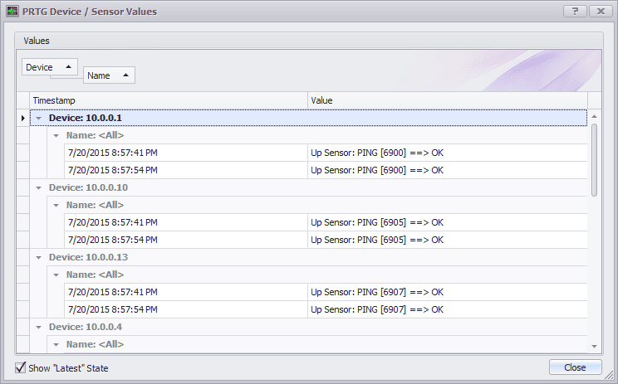The height and width of the screenshot is (384, 618).
Task: Toggle the Show "Latest" State checkbox
Action: [x=21, y=368]
